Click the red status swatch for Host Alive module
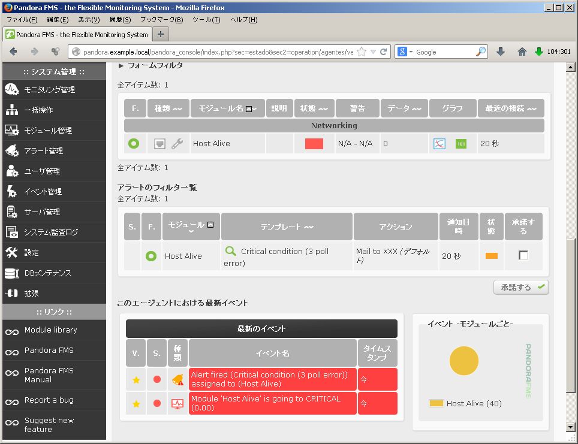 pyautogui.click(x=314, y=144)
